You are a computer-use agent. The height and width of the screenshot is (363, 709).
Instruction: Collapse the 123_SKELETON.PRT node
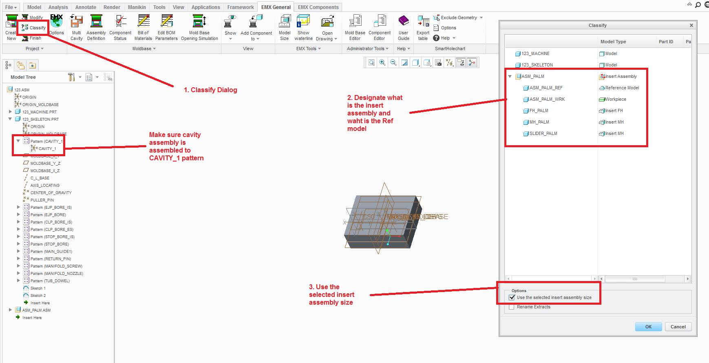pyautogui.click(x=10, y=119)
